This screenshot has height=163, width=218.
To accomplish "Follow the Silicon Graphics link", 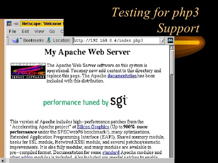I will (93, 127).
